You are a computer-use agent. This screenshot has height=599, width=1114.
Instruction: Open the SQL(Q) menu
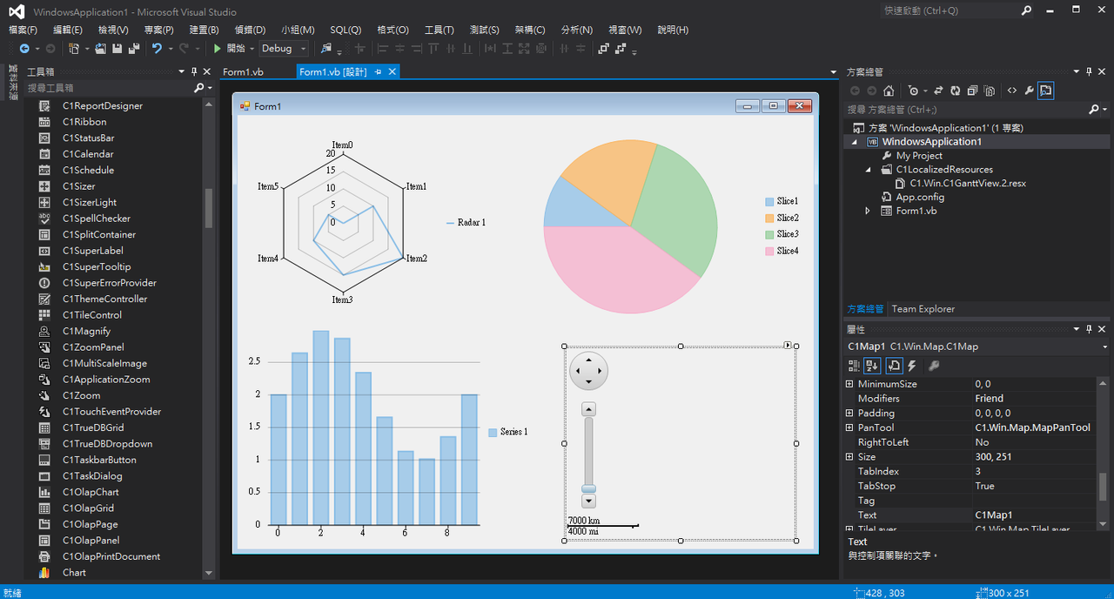coord(346,30)
